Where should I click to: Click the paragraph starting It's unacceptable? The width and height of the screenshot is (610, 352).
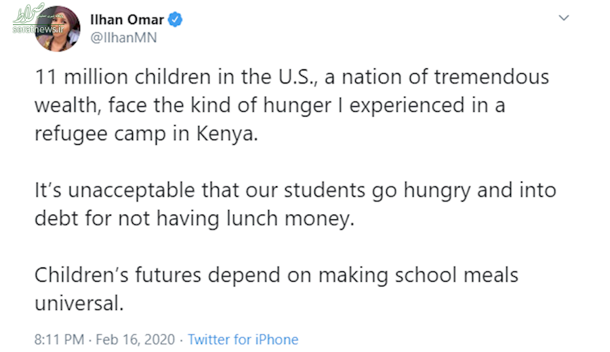coord(296,204)
